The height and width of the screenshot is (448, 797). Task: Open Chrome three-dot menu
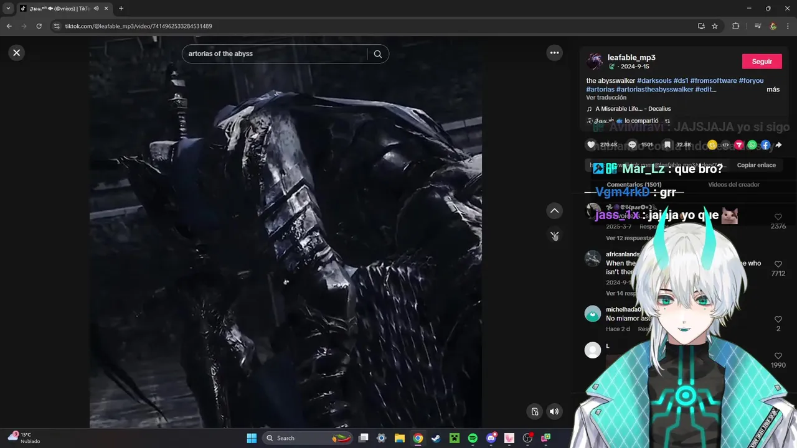click(788, 26)
